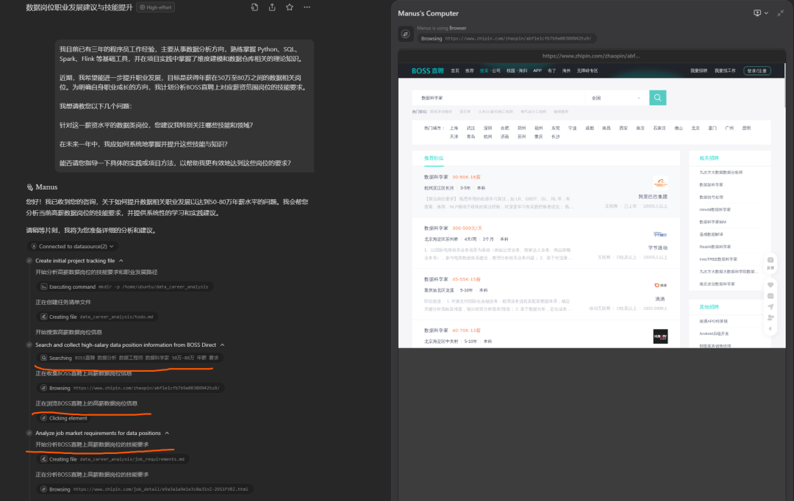
Task: Collapse the Create initial project tracking file step
Action: click(121, 261)
